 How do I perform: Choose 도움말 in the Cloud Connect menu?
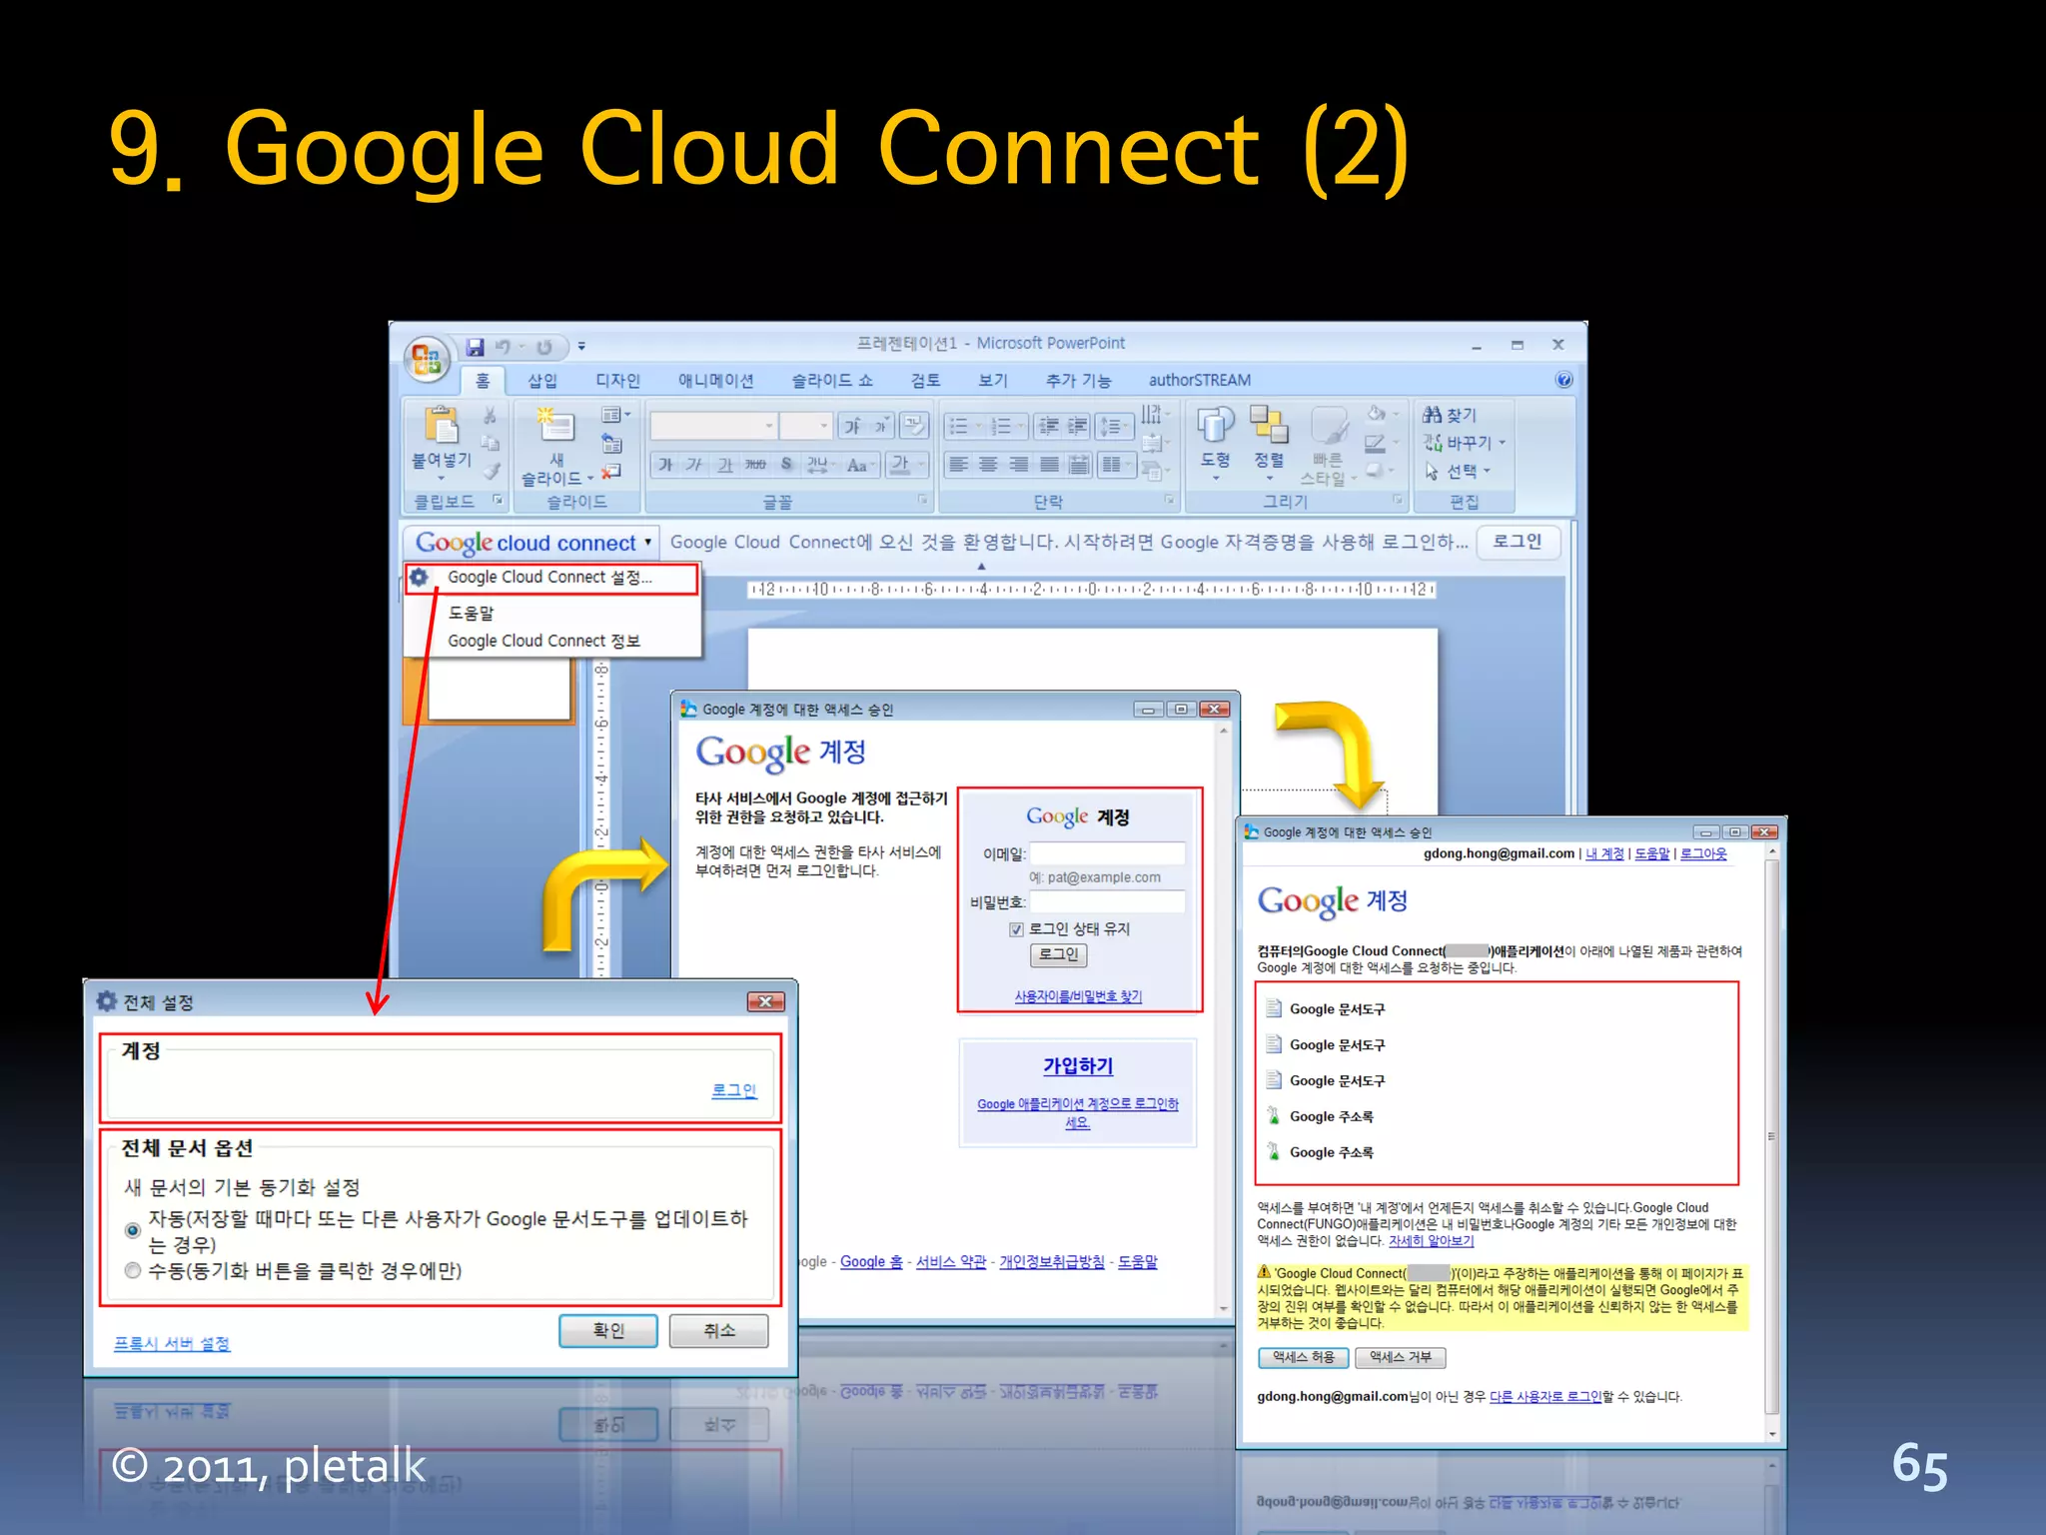471,613
